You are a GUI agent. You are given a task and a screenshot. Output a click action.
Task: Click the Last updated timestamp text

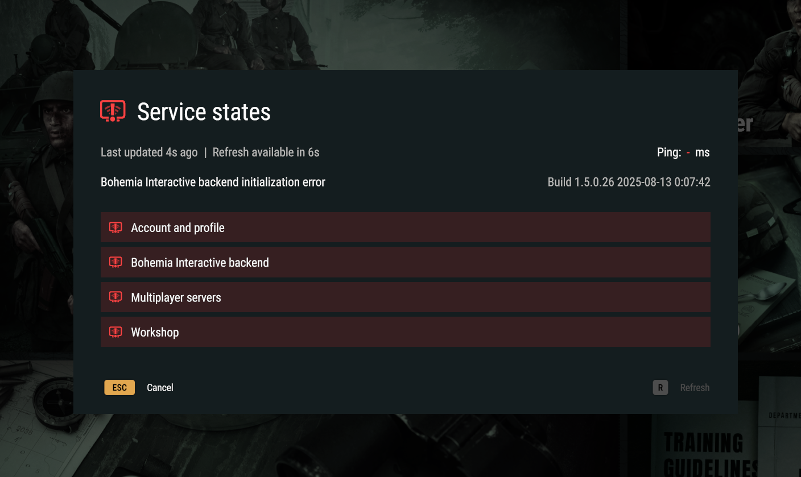(x=149, y=152)
